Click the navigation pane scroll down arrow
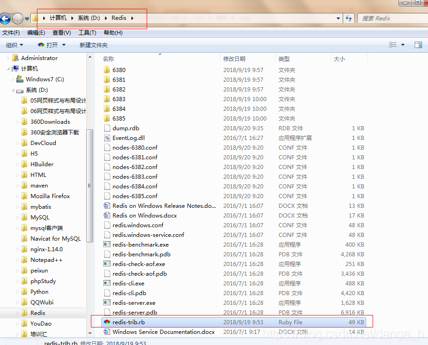The image size is (428, 345). coord(90,333)
